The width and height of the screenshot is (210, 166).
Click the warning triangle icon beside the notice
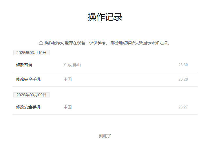pos(41,43)
